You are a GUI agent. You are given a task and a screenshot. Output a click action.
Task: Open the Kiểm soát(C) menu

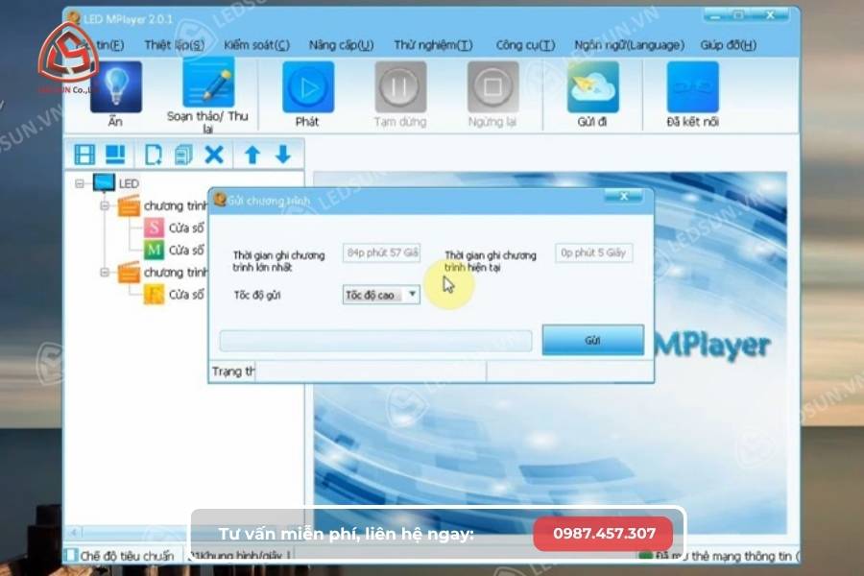point(254,44)
